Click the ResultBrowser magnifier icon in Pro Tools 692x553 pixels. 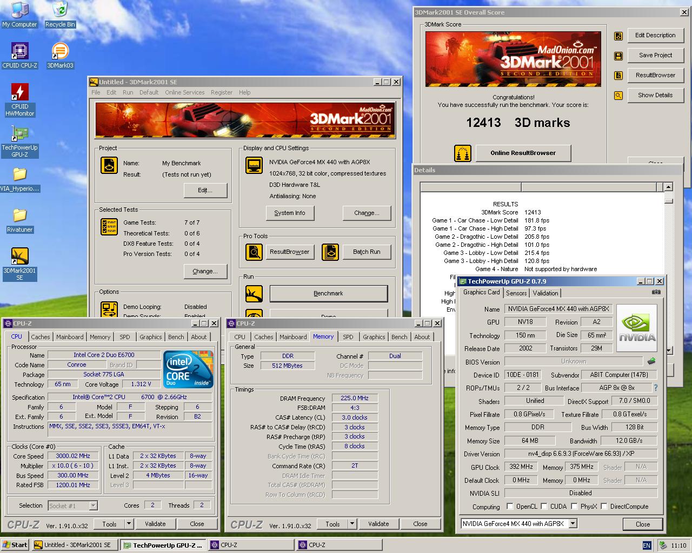[254, 252]
